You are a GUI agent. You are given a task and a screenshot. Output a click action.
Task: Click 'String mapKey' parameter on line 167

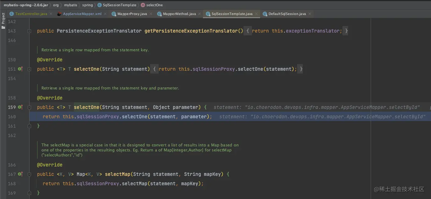[x=203, y=174]
